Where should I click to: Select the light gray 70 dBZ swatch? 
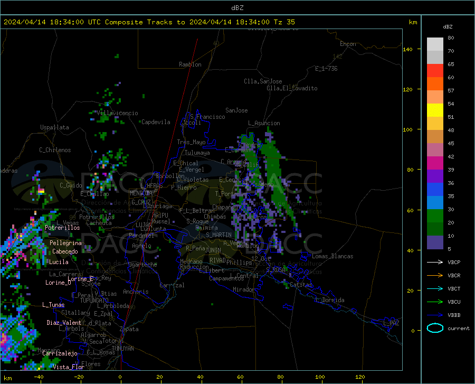[x=435, y=44]
